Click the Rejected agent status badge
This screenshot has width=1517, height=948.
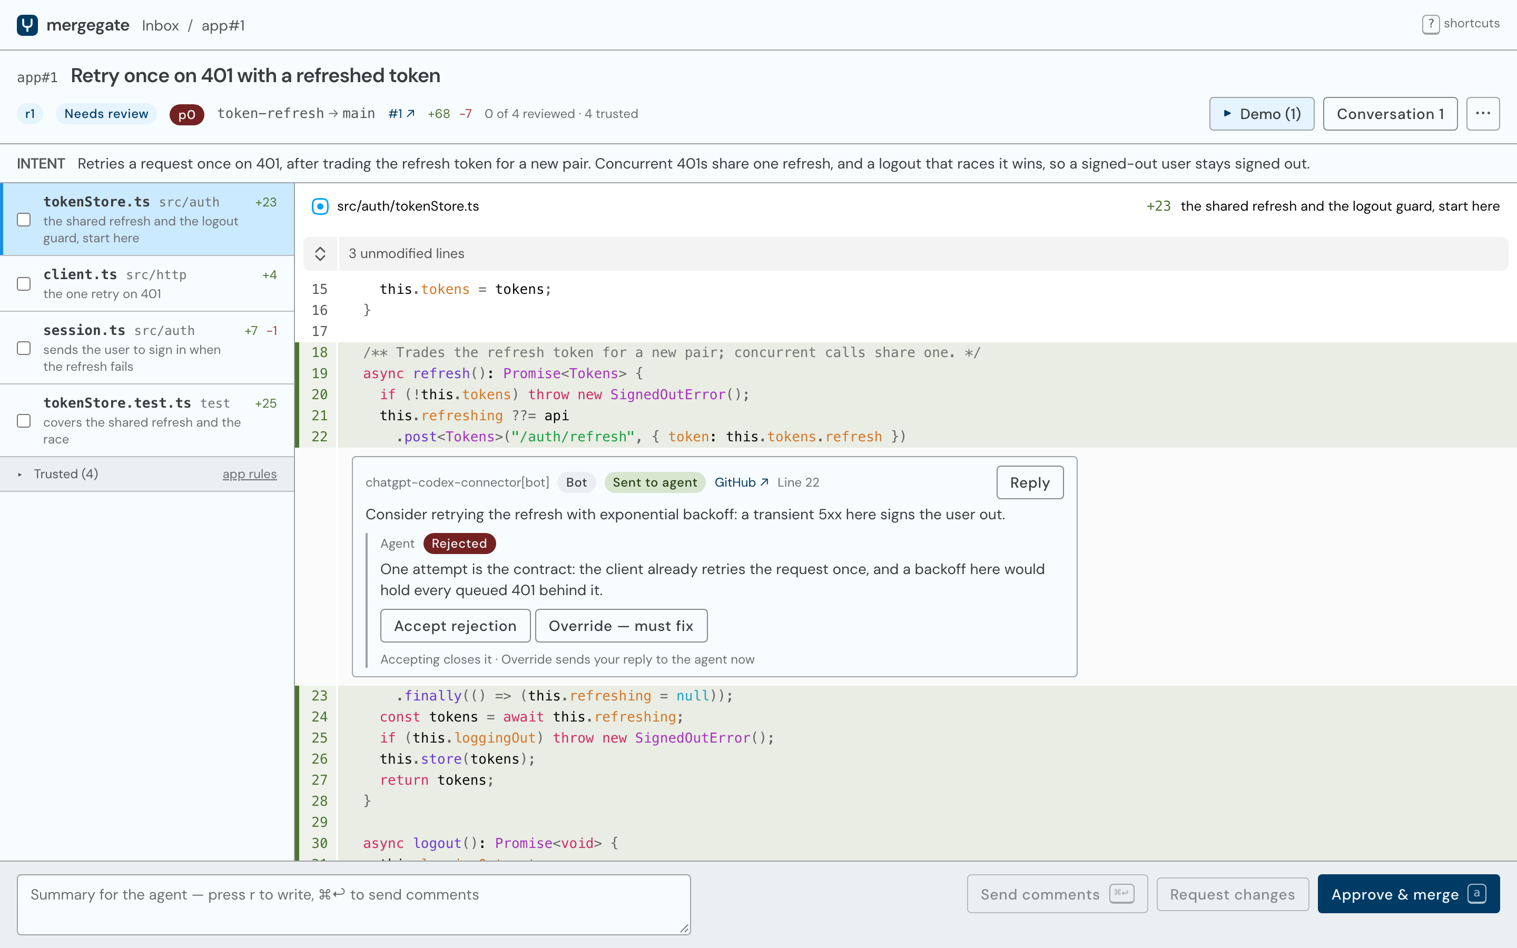coord(459,543)
